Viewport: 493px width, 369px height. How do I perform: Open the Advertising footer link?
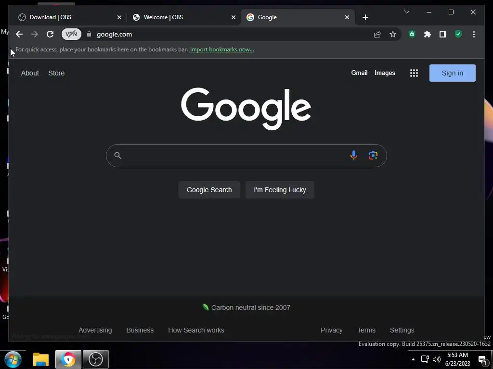(95, 330)
